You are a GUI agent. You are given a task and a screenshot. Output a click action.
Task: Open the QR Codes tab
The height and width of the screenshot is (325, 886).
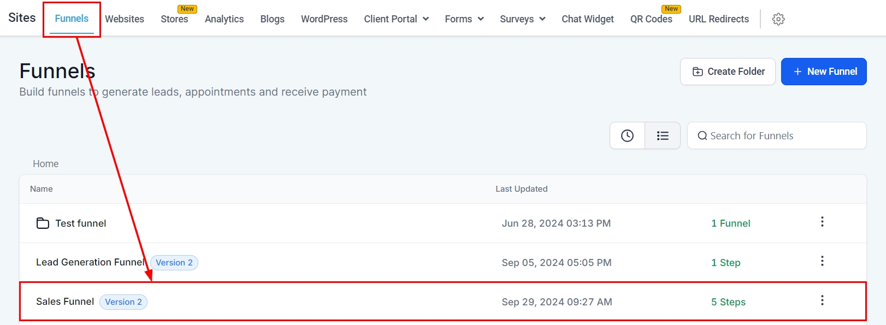[651, 19]
